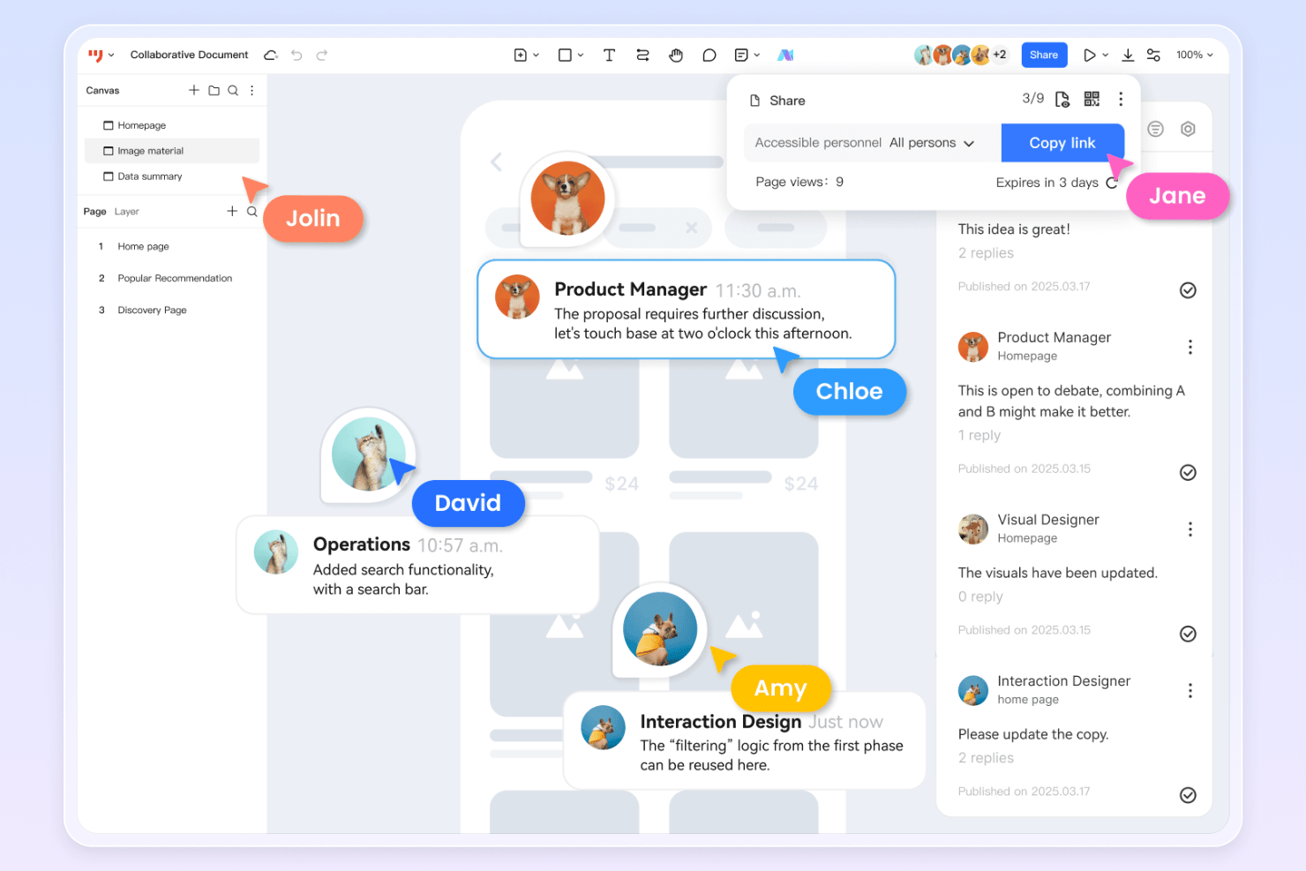
Task: Undo the last action
Action: pyautogui.click(x=296, y=55)
